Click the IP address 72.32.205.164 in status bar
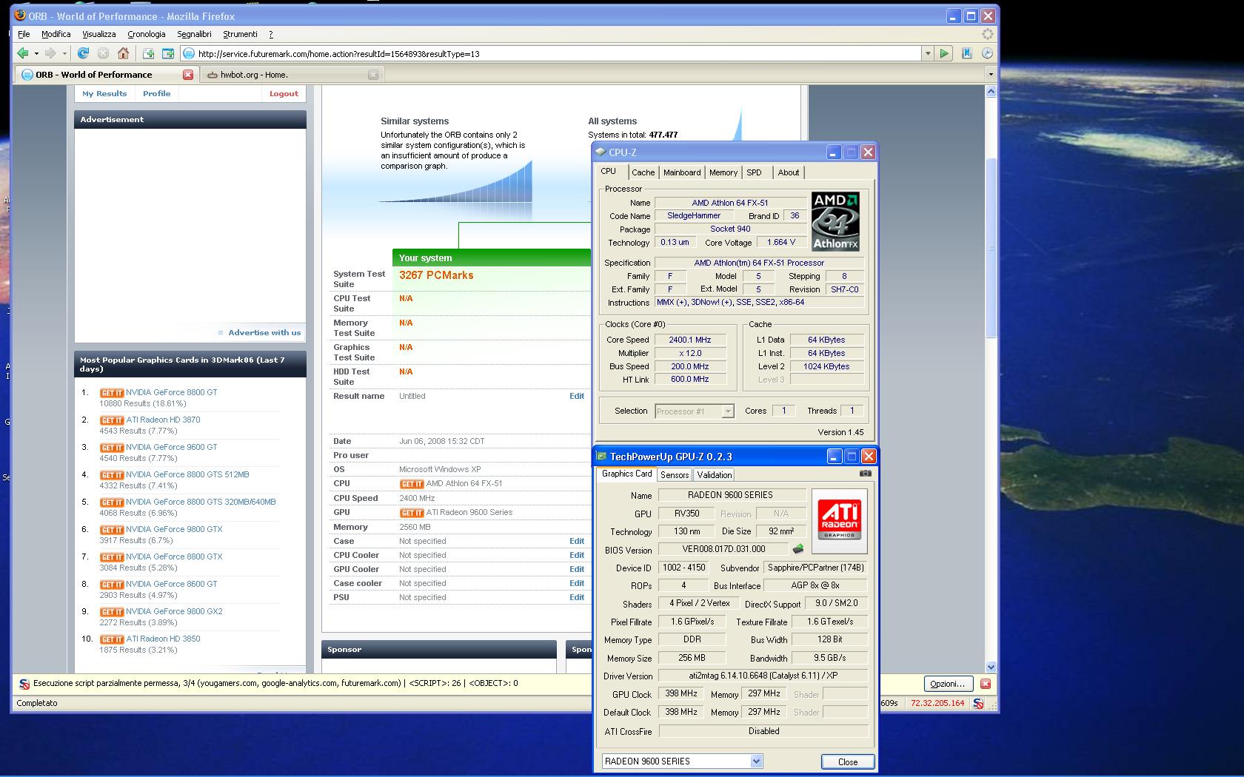 (x=937, y=703)
